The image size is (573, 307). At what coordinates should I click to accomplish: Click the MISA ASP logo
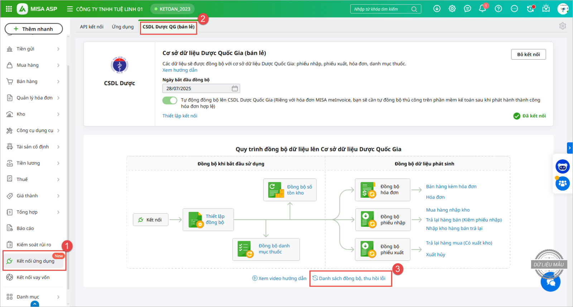[37, 9]
